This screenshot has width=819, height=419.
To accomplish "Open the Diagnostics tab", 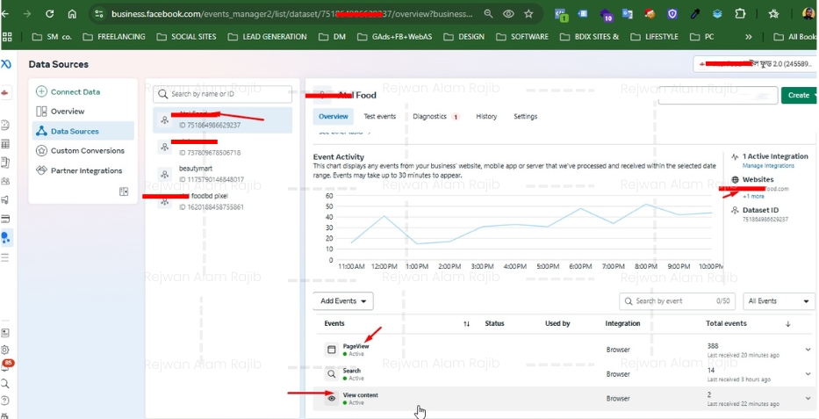I will (430, 117).
